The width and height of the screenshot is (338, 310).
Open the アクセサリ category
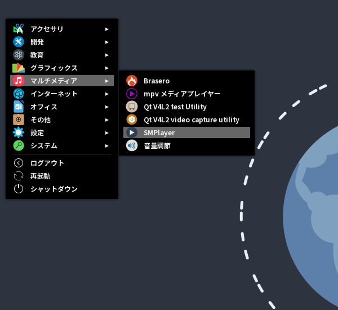(62, 29)
